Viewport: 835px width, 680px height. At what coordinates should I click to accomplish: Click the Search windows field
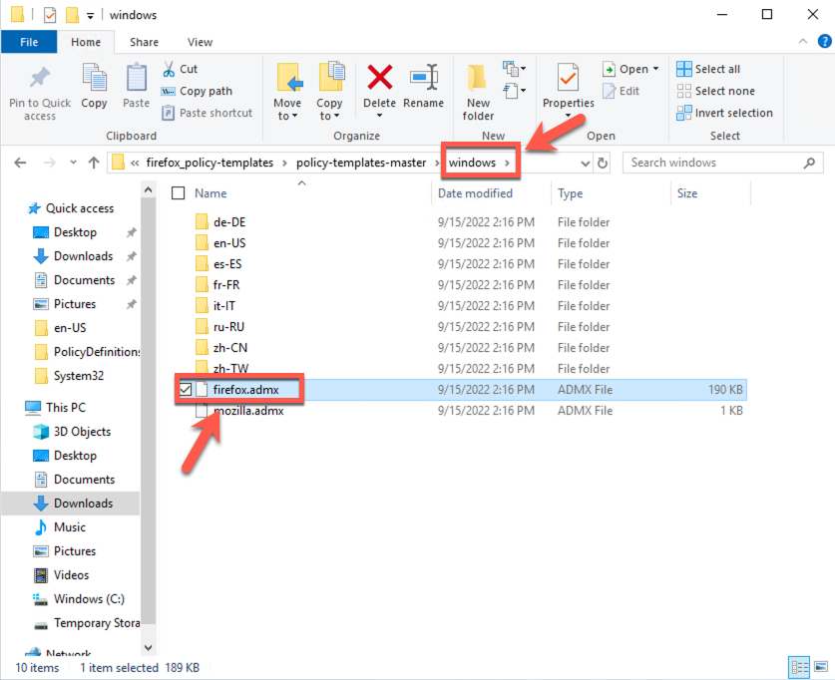[722, 163]
